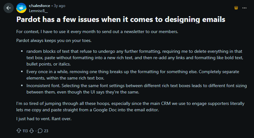Click the yellow archived post icon
254x138 pixels.
(236, 8)
